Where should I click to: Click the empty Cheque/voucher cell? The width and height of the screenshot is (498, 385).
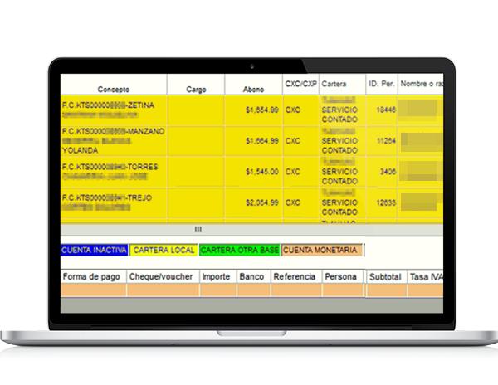coord(164,290)
